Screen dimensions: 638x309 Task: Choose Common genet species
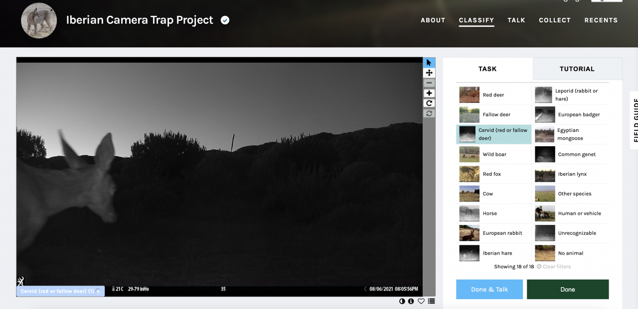(x=571, y=154)
